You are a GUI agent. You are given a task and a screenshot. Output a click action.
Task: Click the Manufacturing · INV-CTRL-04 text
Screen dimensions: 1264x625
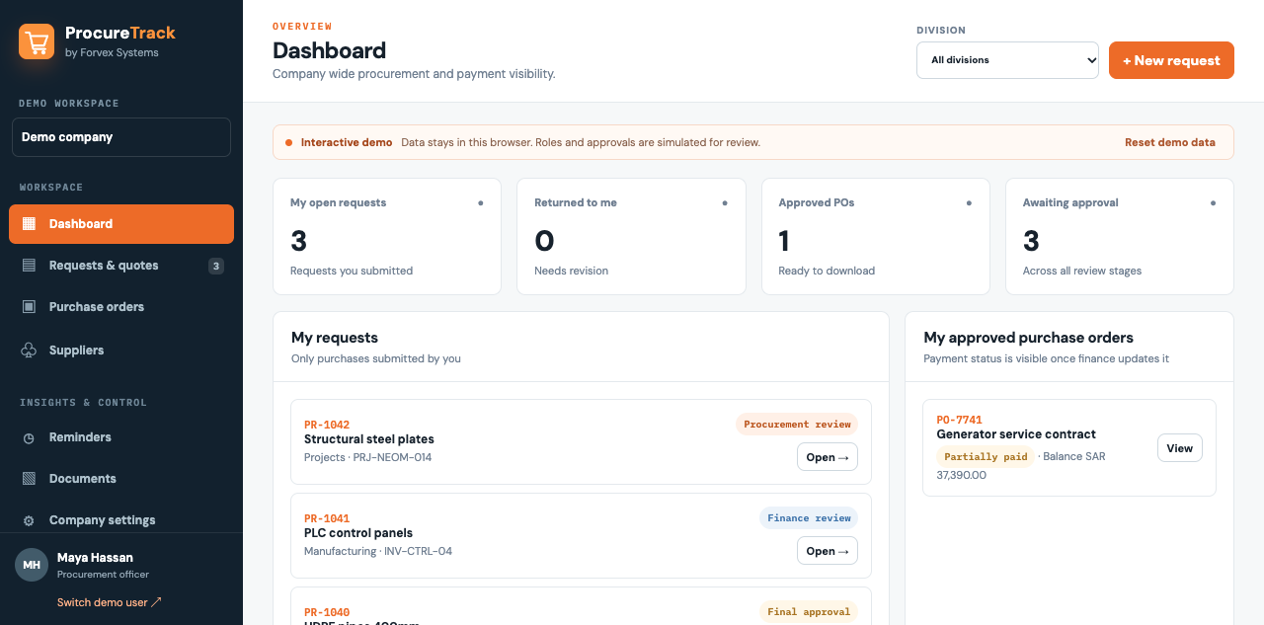pyautogui.click(x=378, y=551)
